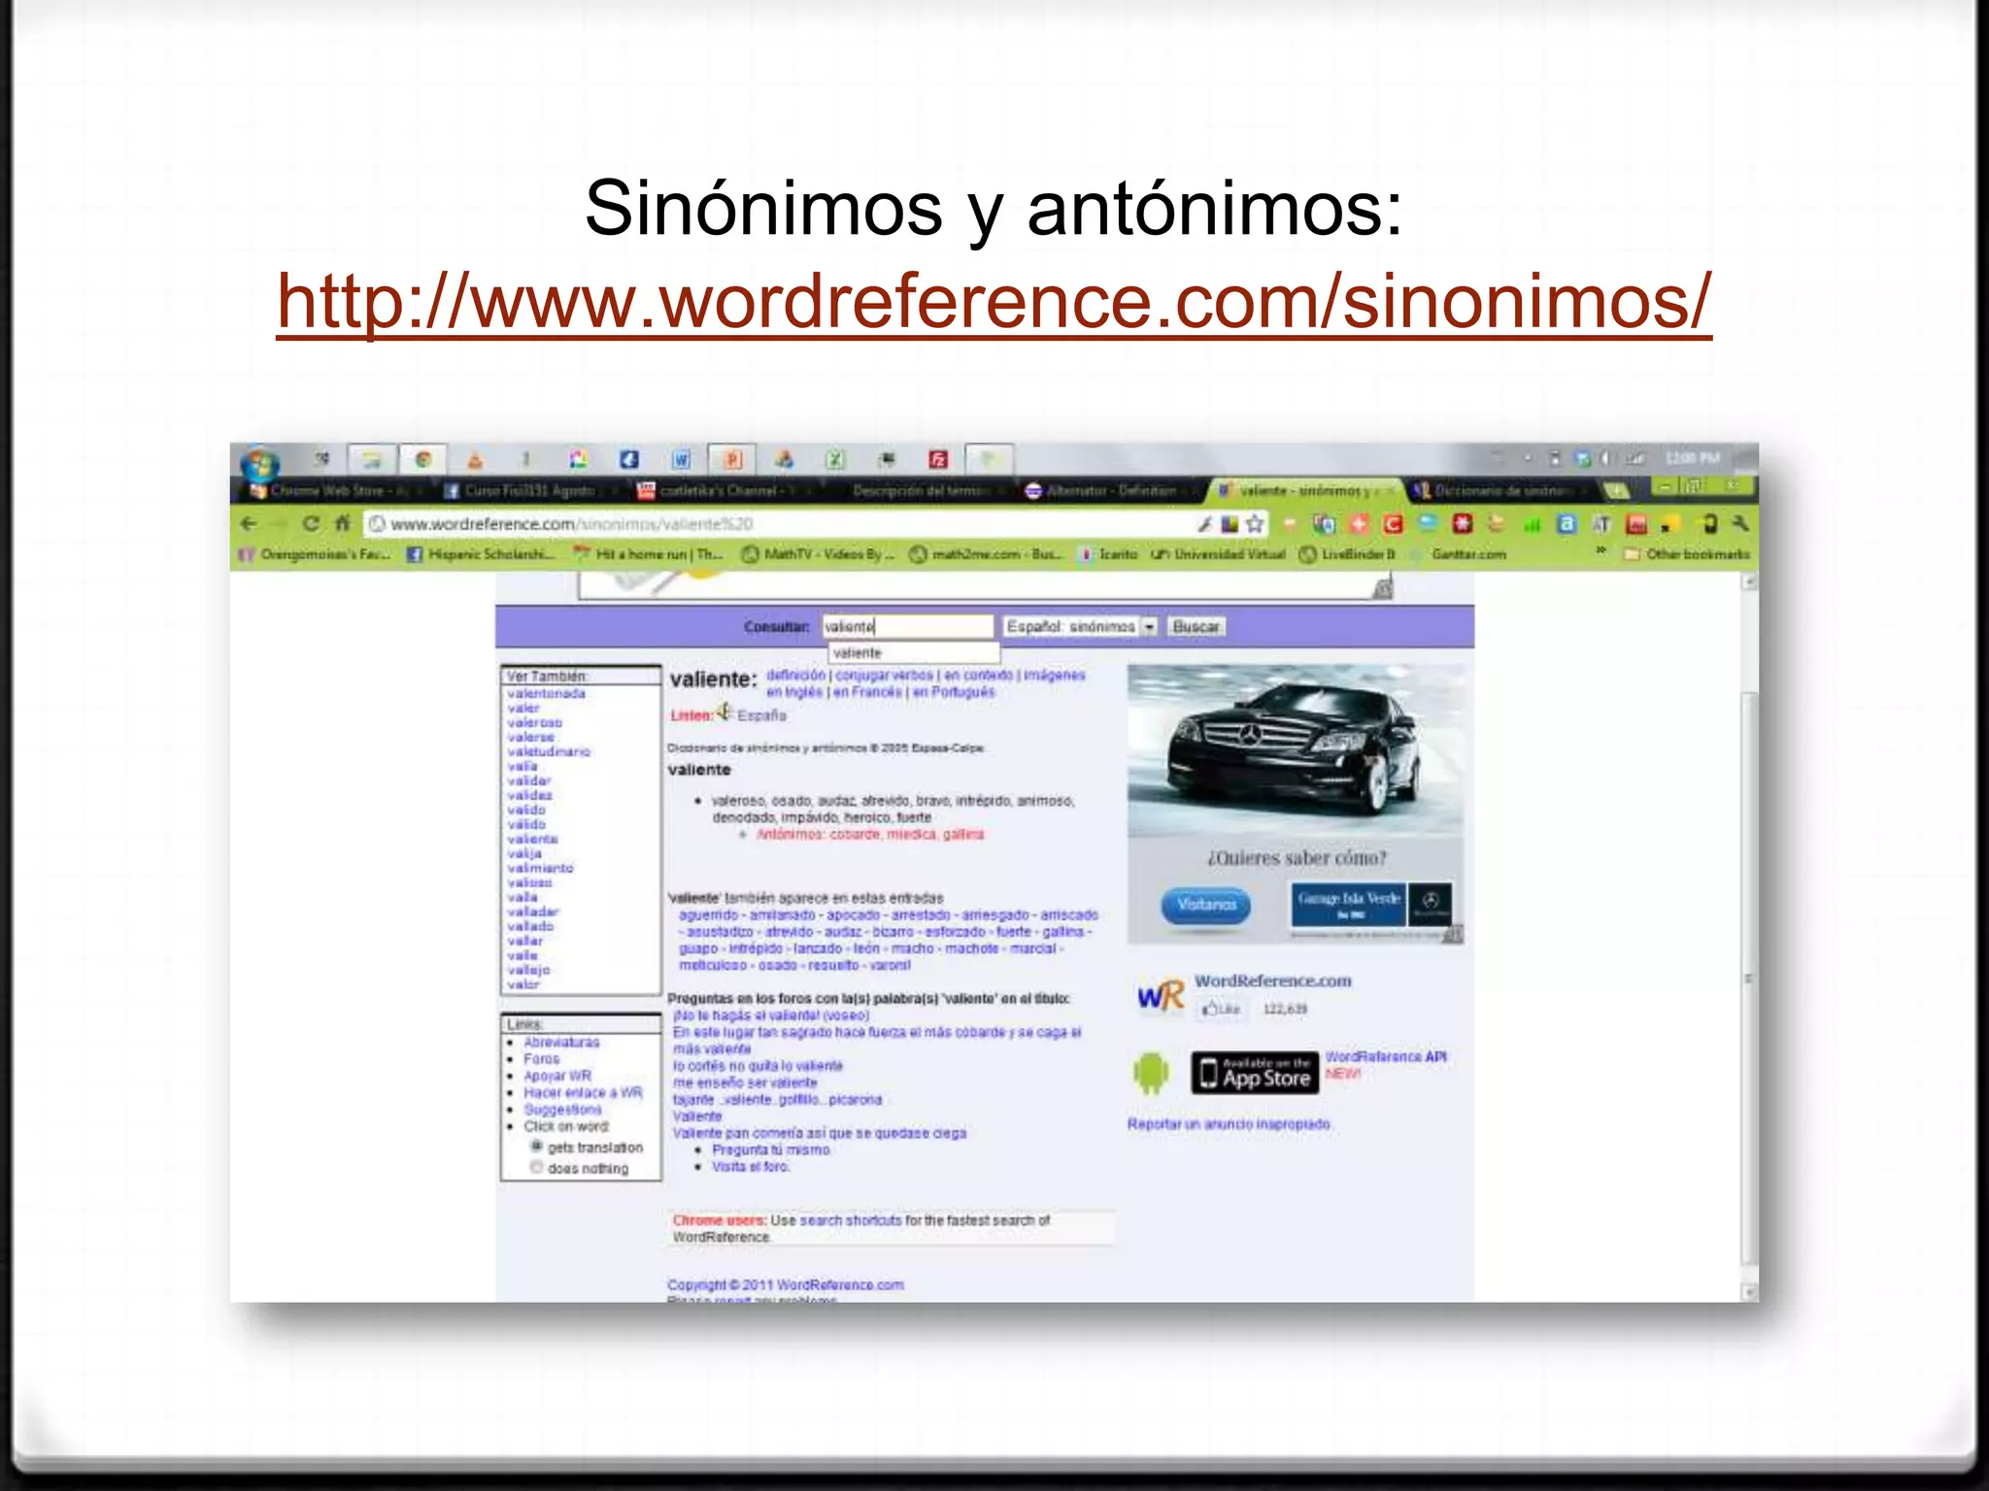Open VLC cone icon in taskbar

click(x=475, y=460)
